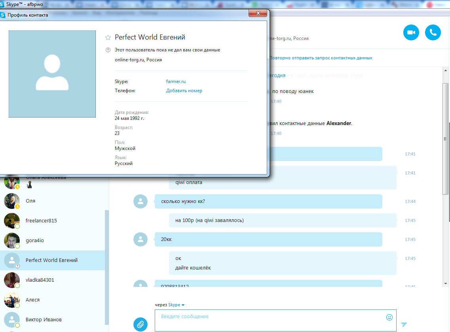450x332 pixels.
Task: Click the '20кк' message bubble
Action: pos(268,239)
